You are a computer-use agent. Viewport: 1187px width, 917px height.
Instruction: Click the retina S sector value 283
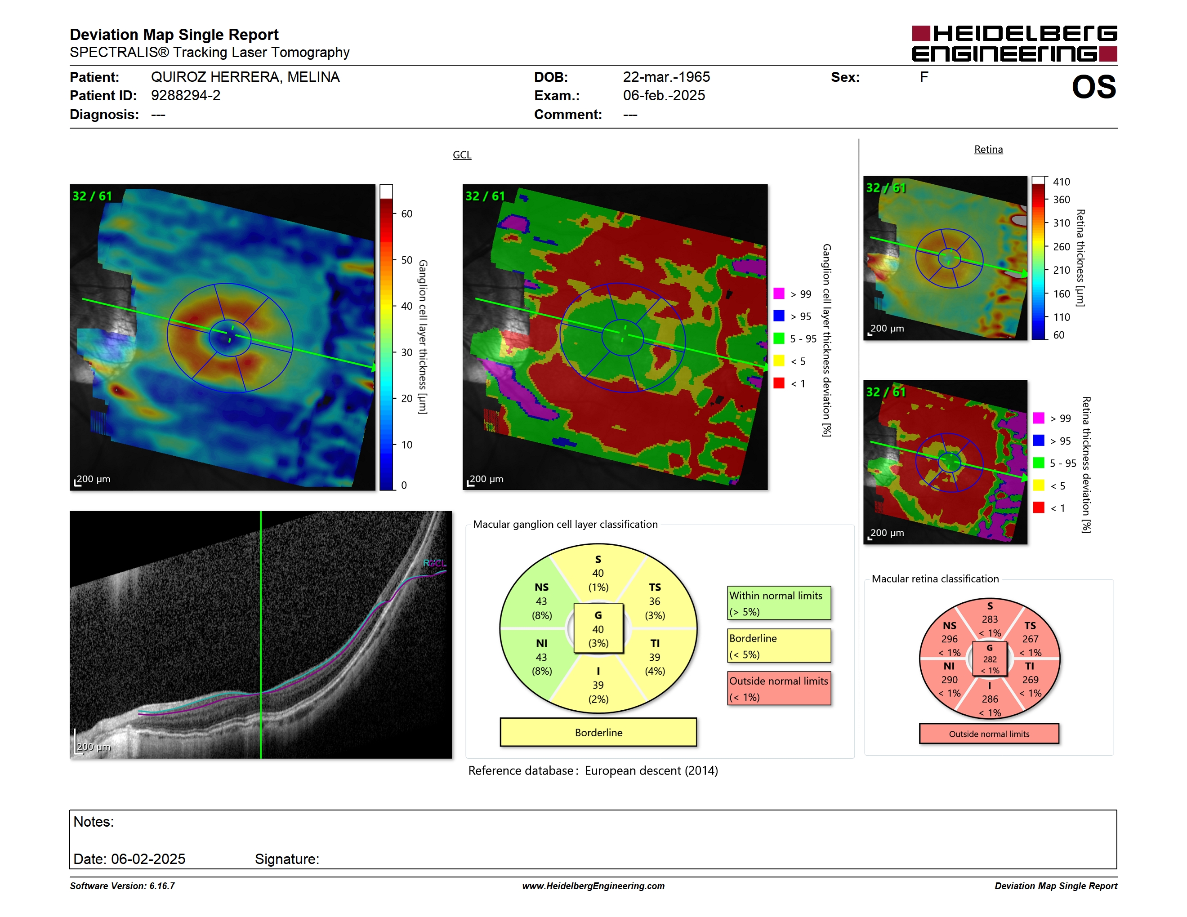point(990,619)
